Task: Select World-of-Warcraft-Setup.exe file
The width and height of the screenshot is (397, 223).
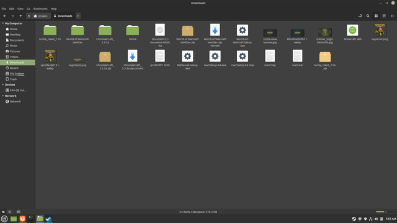Action: 243,36
